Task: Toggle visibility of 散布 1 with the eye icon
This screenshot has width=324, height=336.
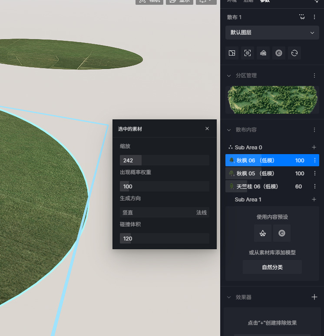Action: [302, 17]
